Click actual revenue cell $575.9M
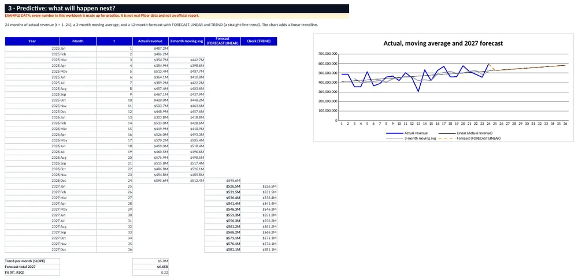 pyautogui.click(x=150, y=157)
